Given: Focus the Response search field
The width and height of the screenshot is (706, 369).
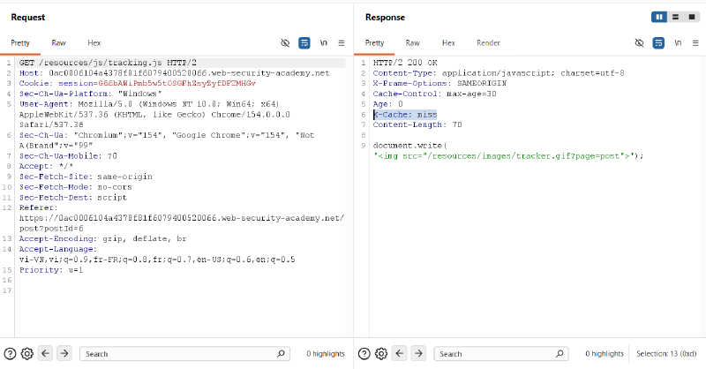Looking at the screenshot, I should (501, 354).
